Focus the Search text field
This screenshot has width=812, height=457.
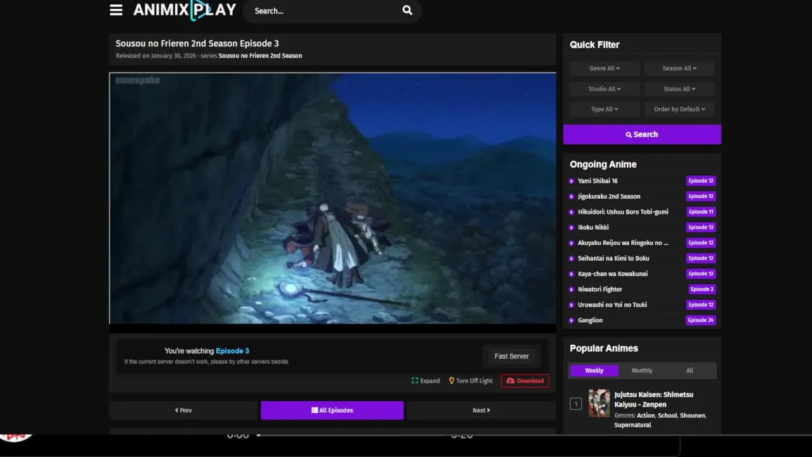(x=324, y=11)
